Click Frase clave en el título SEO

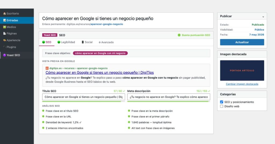tap(62, 111)
